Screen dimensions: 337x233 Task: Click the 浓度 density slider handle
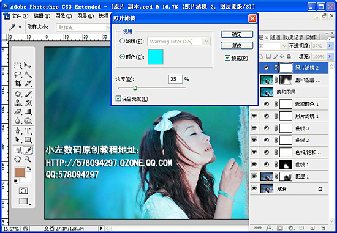coord(135,87)
